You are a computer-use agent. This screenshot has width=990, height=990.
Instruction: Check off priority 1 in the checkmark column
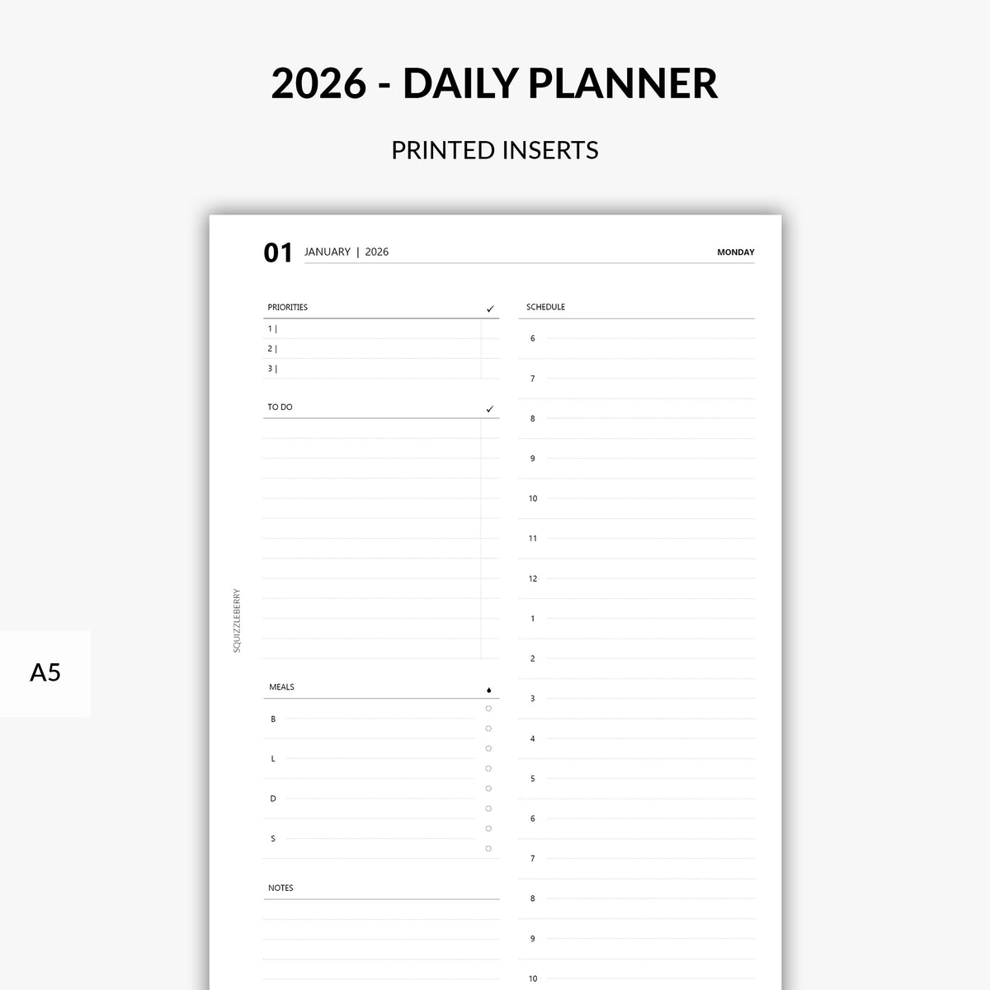[x=490, y=329]
